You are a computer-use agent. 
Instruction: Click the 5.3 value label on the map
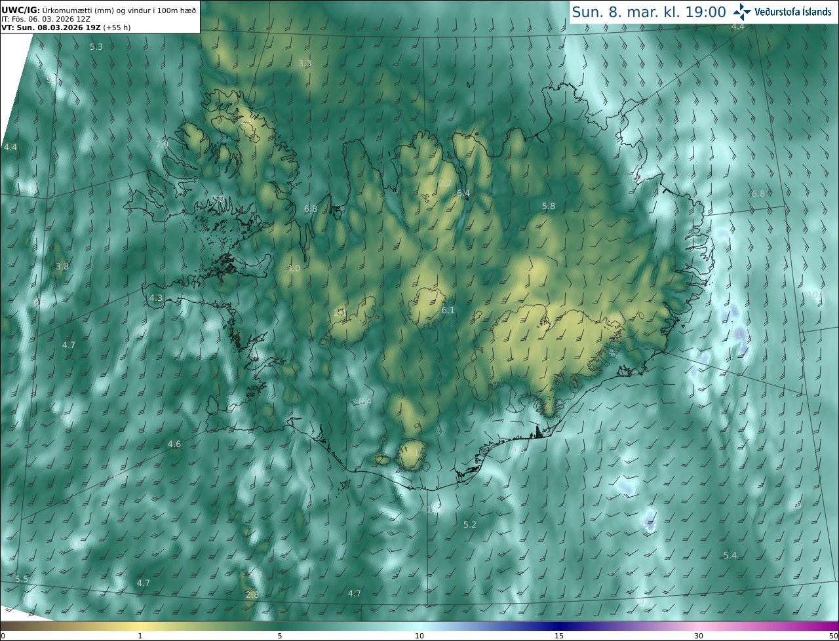[x=96, y=47]
